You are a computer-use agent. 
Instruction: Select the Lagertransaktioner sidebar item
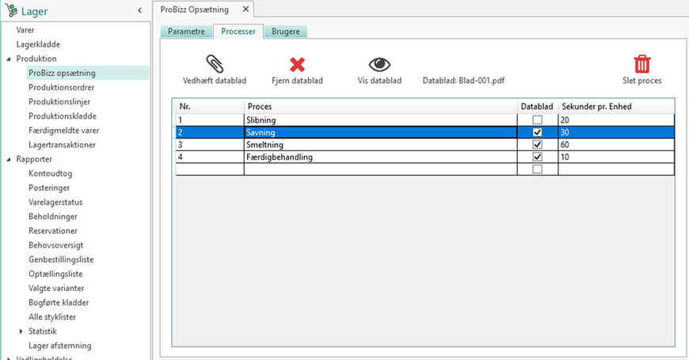pyautogui.click(x=62, y=145)
